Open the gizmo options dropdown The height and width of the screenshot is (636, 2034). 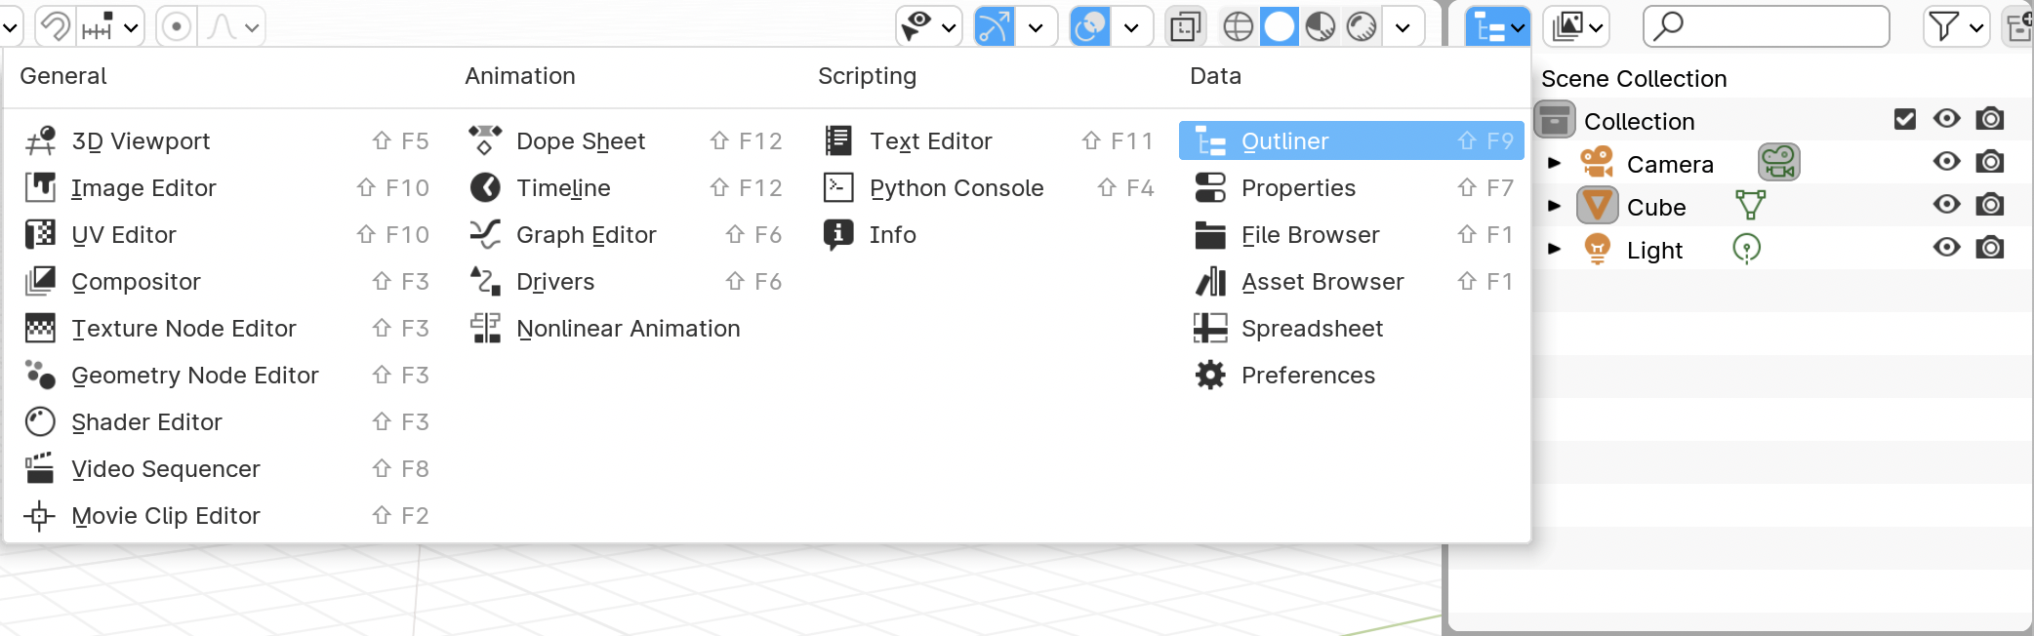point(1037,26)
